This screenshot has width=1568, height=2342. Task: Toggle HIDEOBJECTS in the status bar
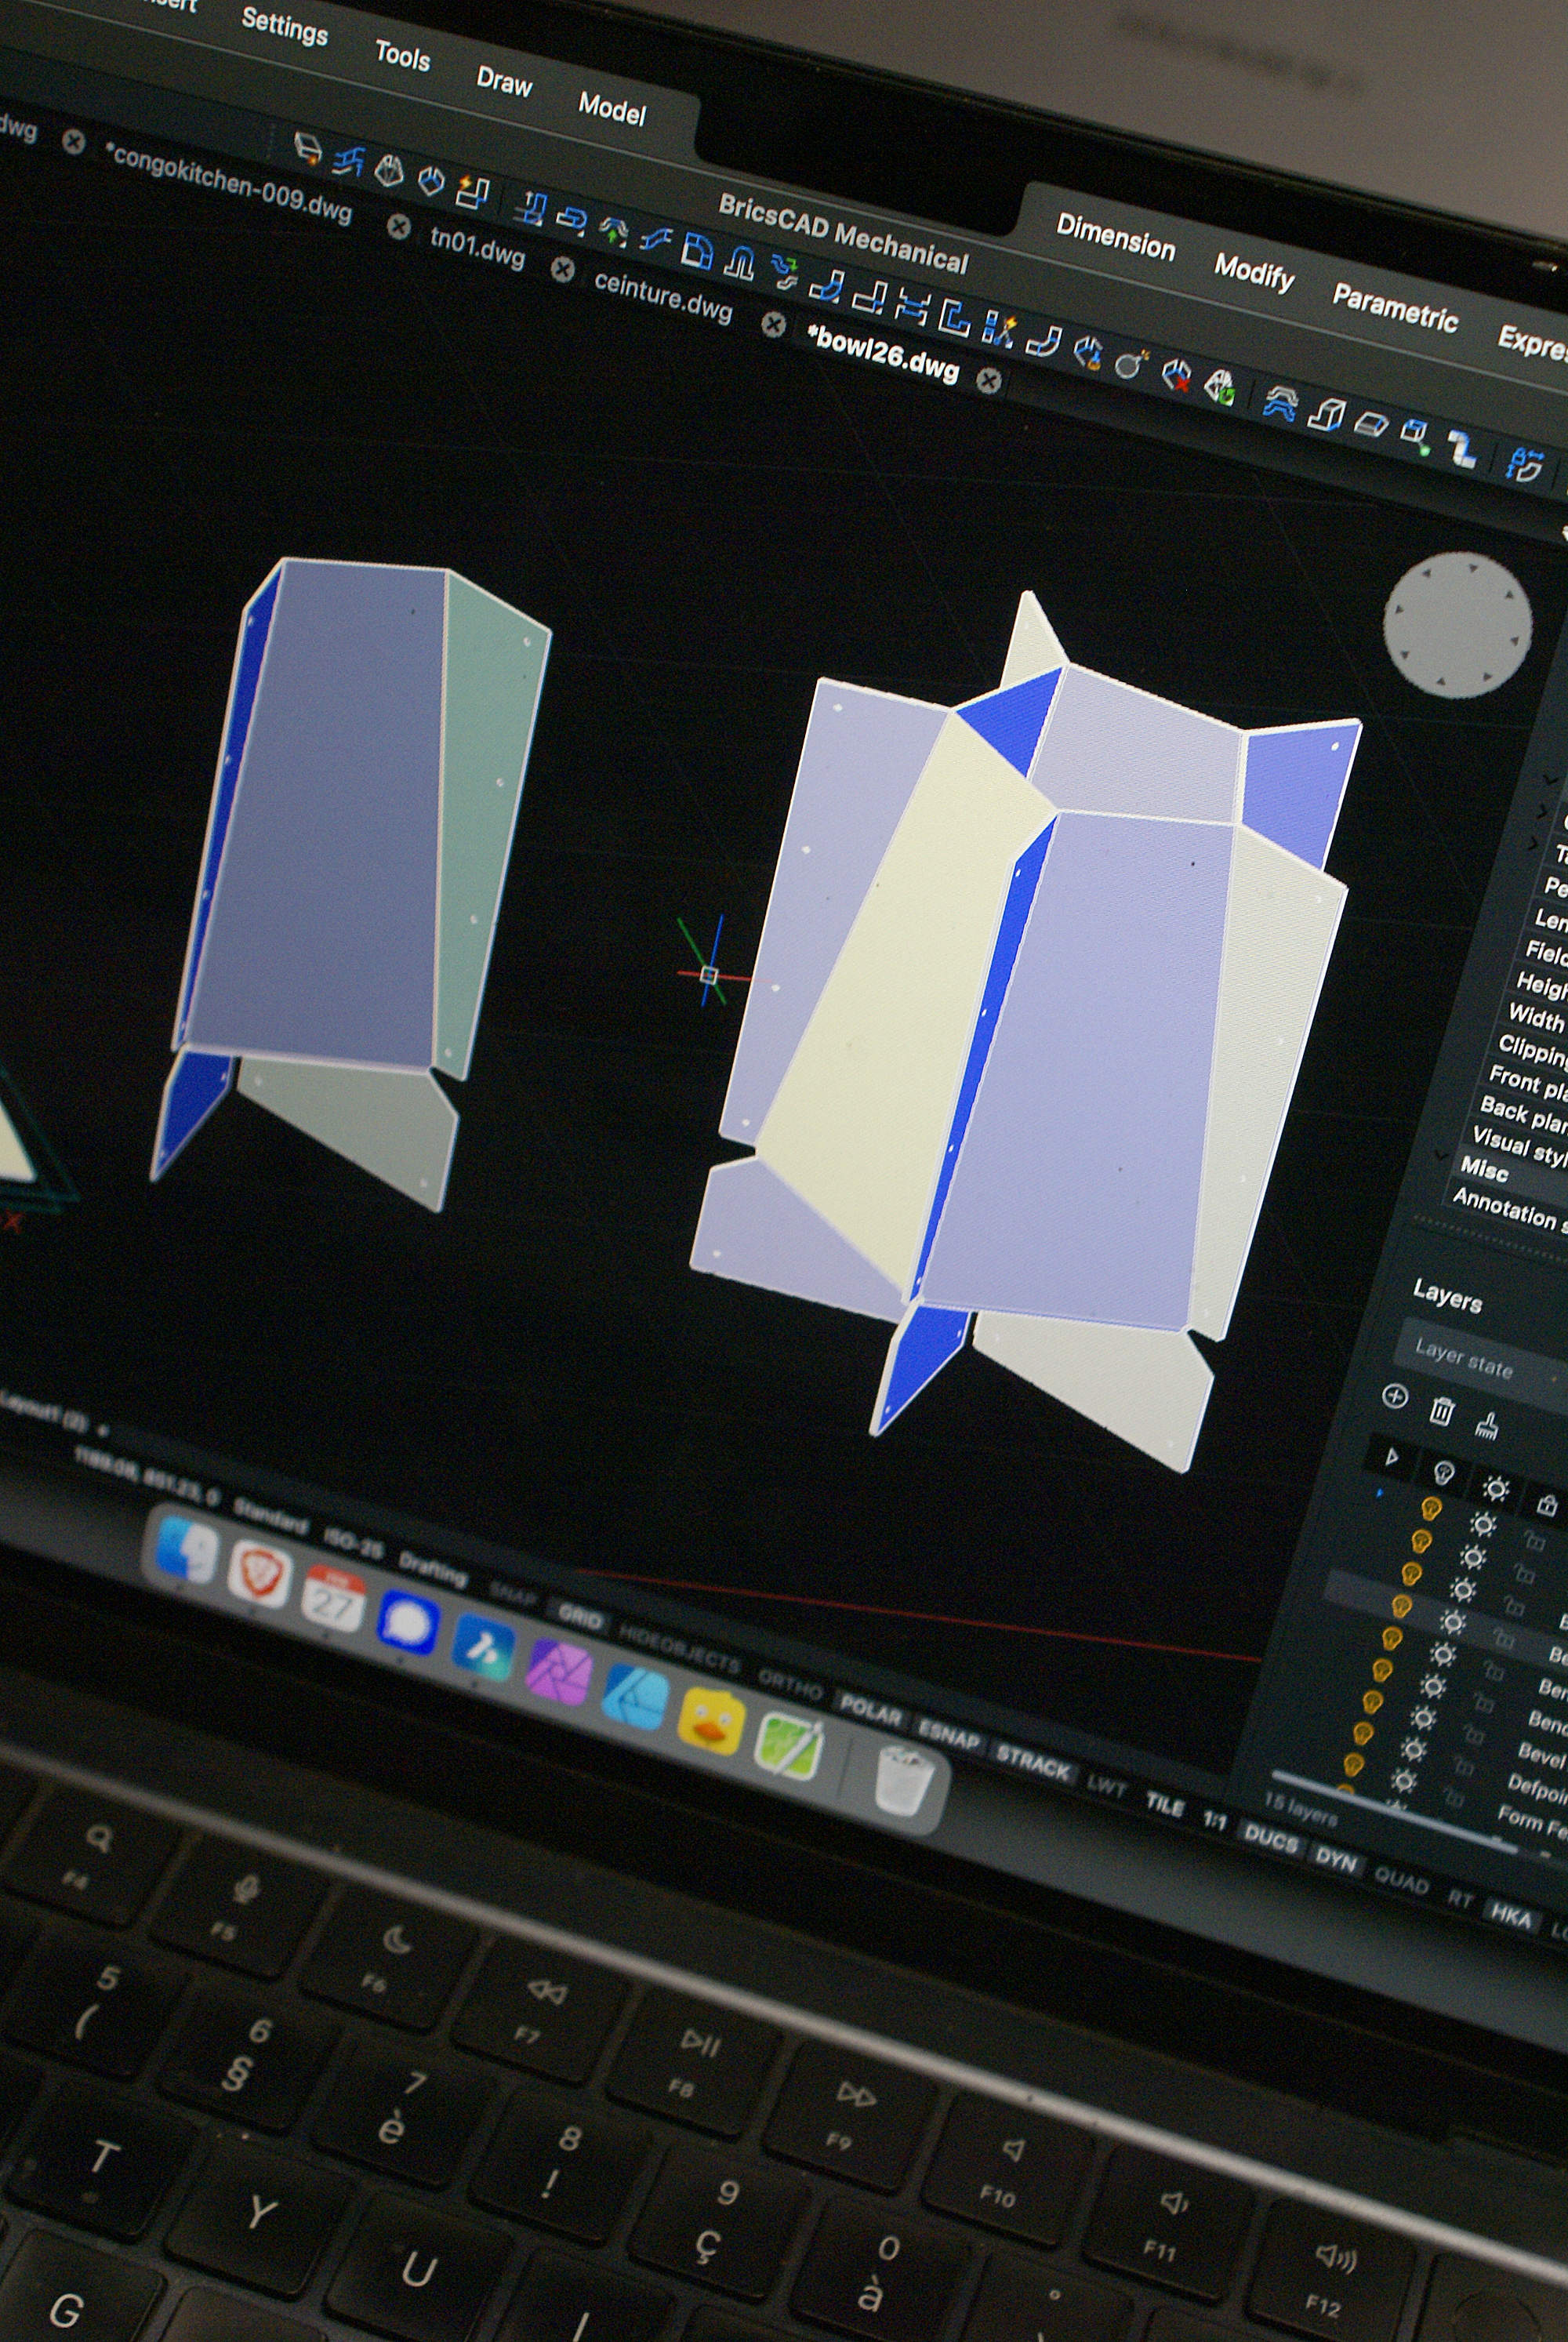click(x=679, y=1649)
